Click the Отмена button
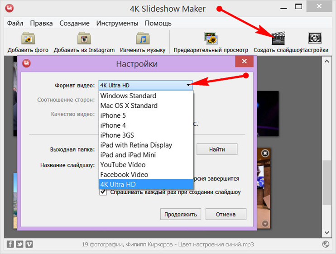The image size is (336, 254). 226,214
